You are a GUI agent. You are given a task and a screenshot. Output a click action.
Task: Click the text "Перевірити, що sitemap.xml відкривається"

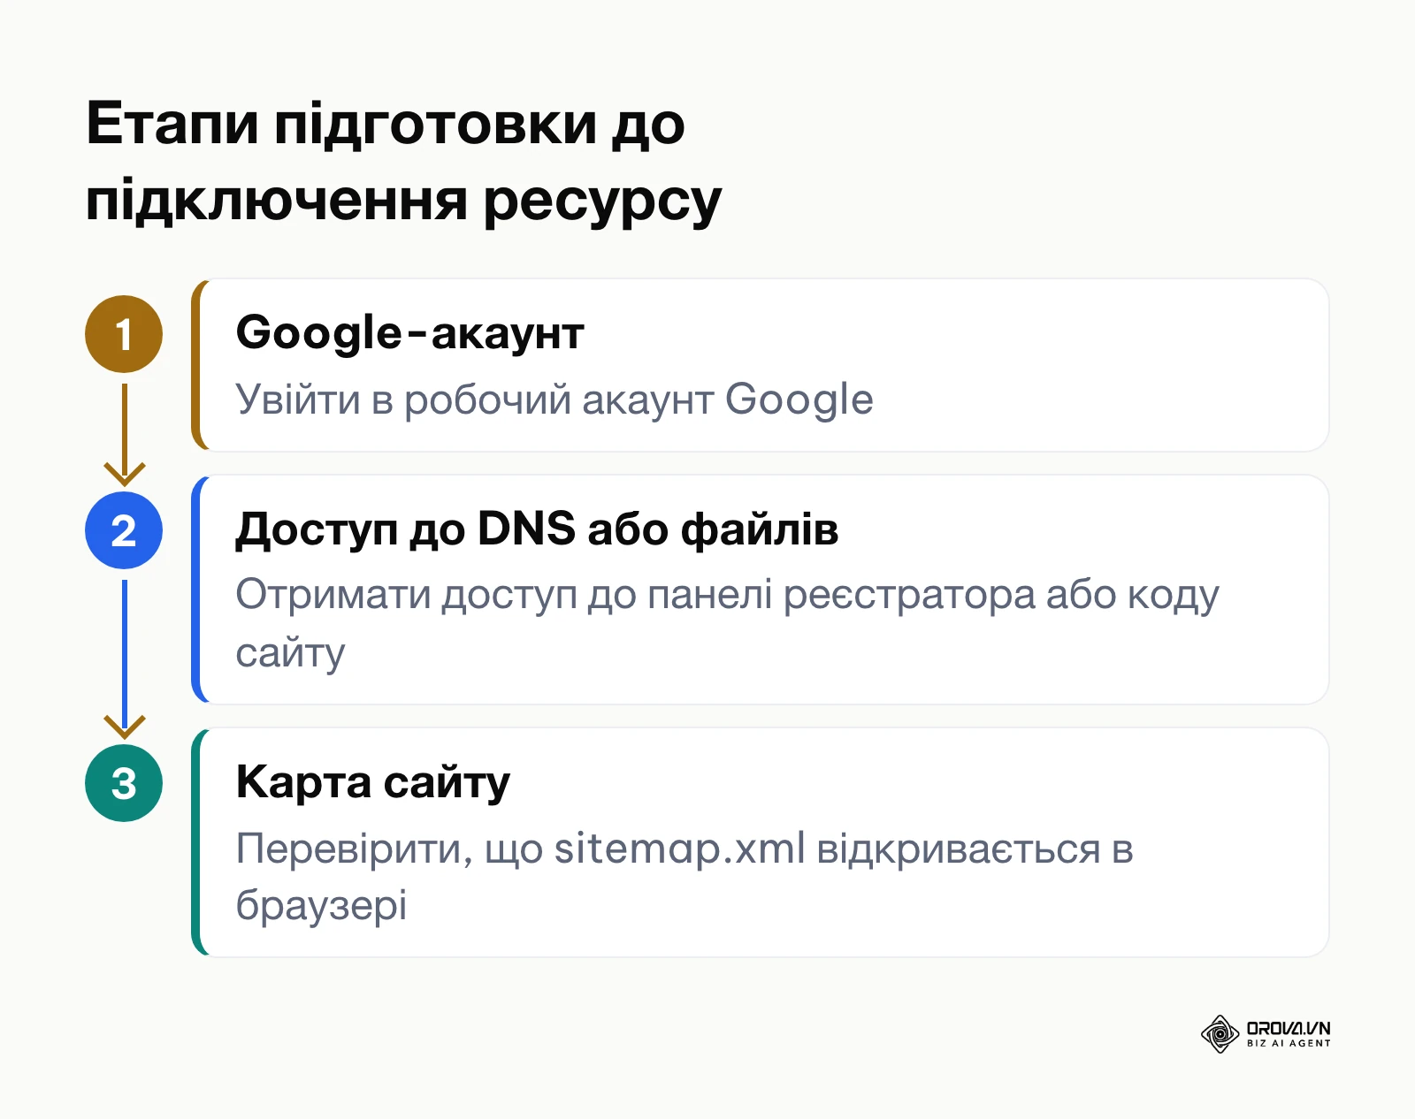coord(668,849)
